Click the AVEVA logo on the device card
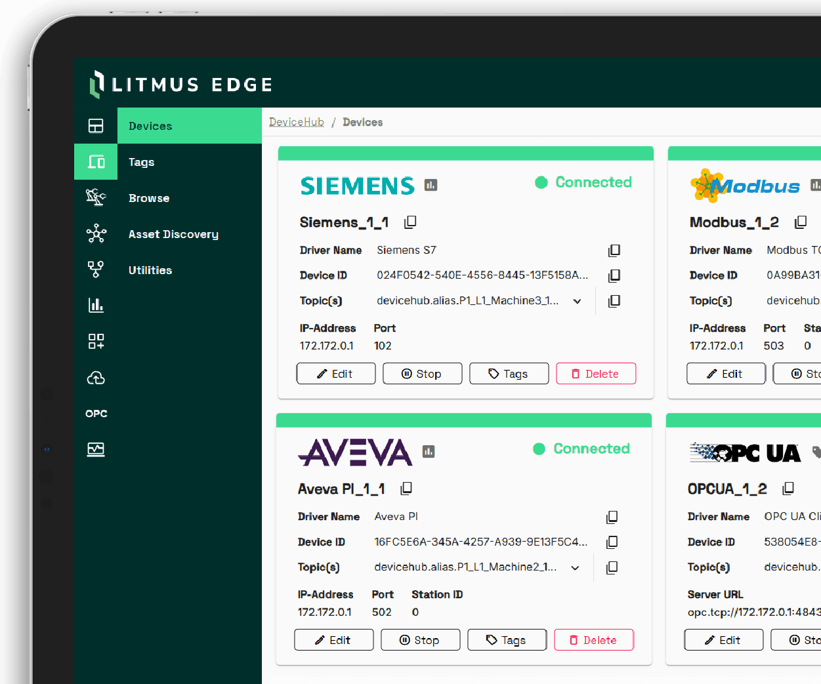821x684 pixels. pos(355,452)
